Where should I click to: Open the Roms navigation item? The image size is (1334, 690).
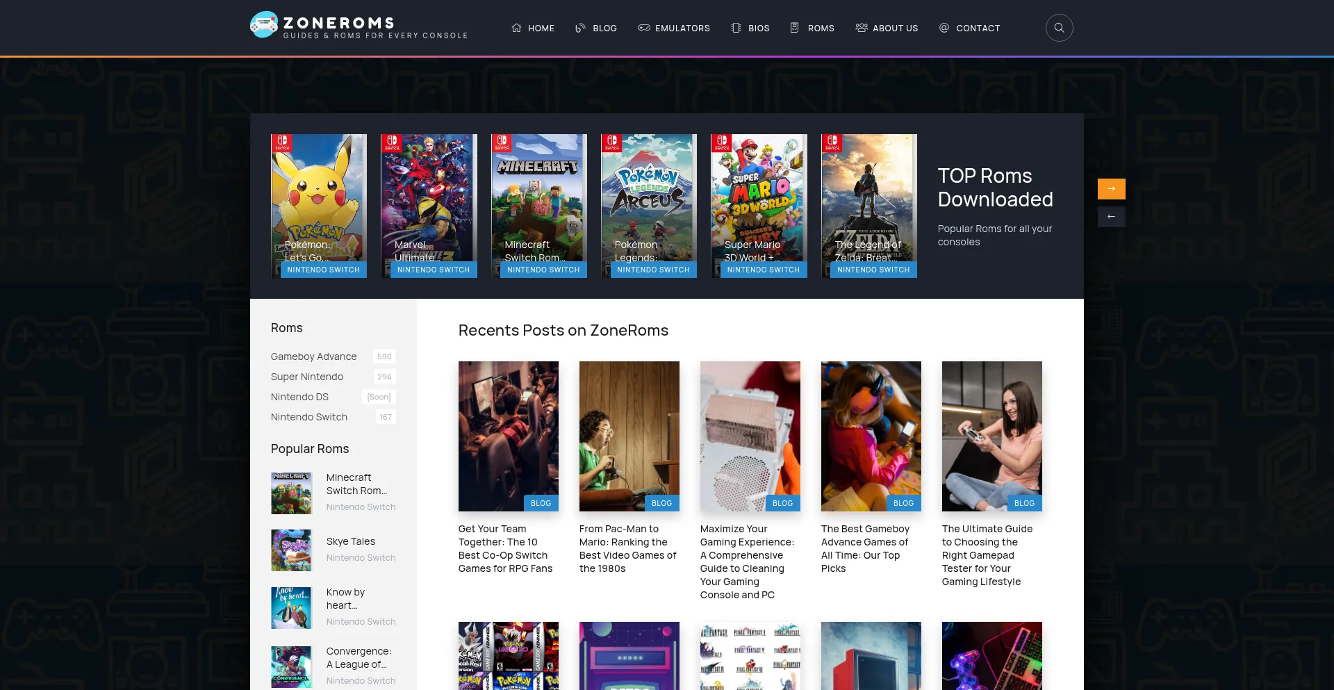click(812, 28)
